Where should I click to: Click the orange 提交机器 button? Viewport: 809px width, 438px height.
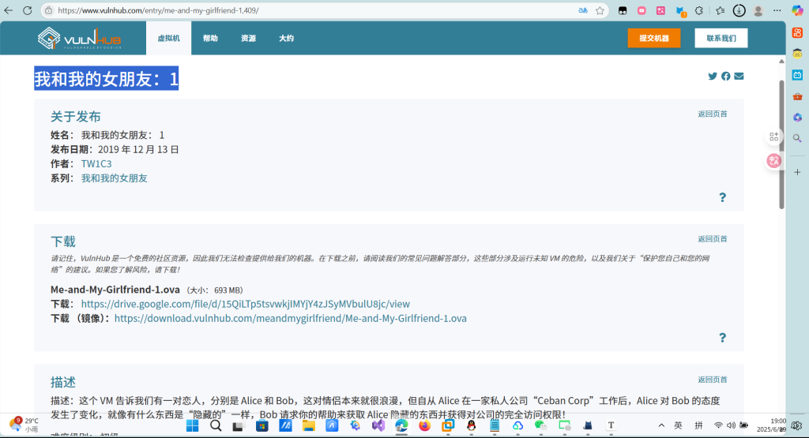point(653,38)
